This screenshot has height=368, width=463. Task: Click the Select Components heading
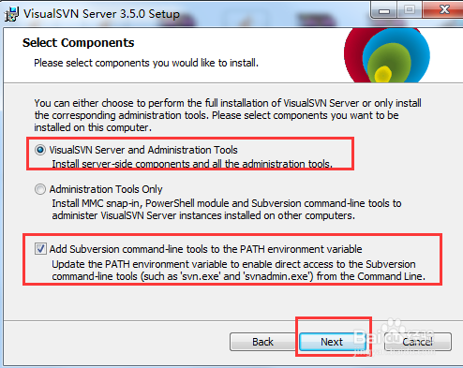pyautogui.click(x=78, y=43)
